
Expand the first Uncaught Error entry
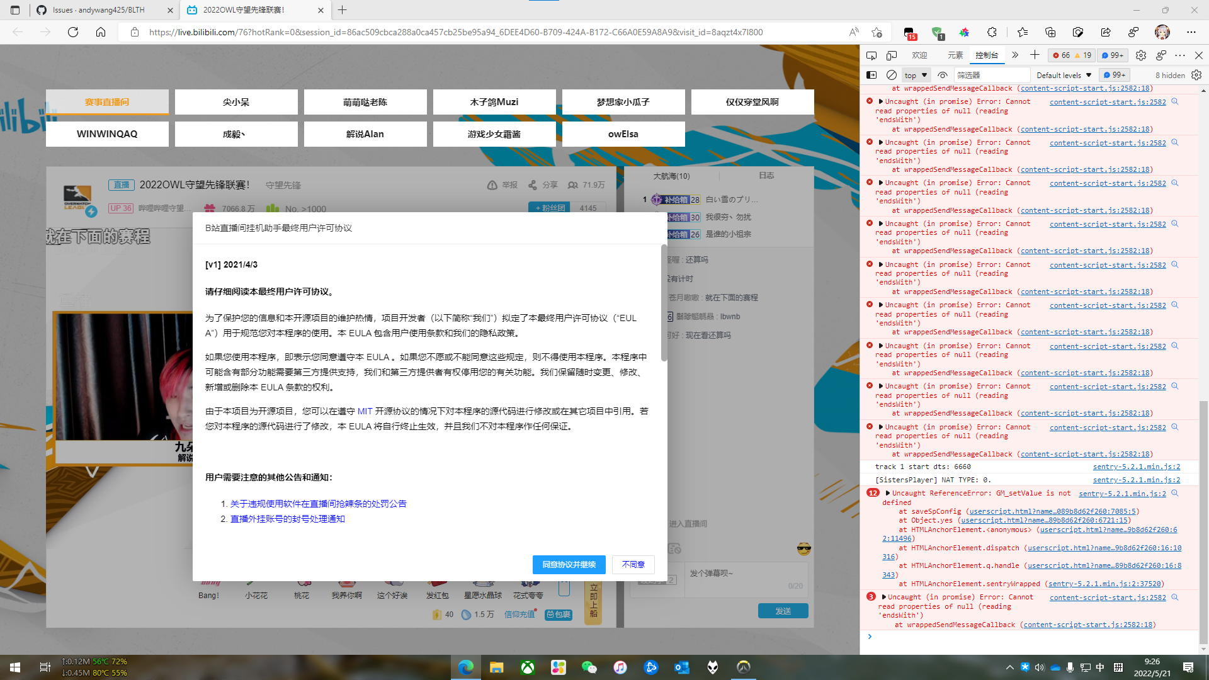(x=880, y=101)
